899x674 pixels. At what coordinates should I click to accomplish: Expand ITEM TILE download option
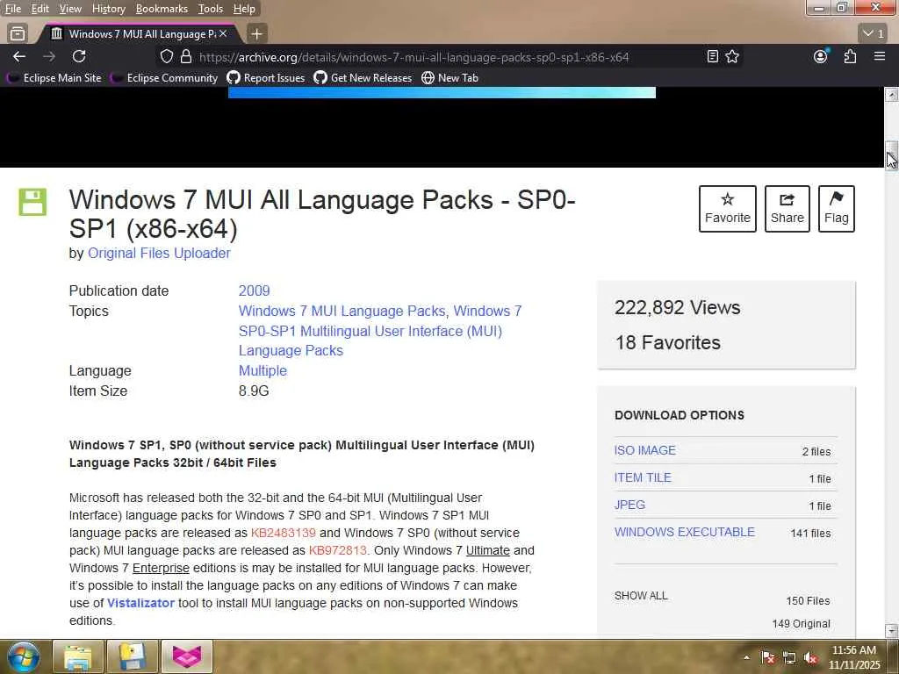pos(643,477)
